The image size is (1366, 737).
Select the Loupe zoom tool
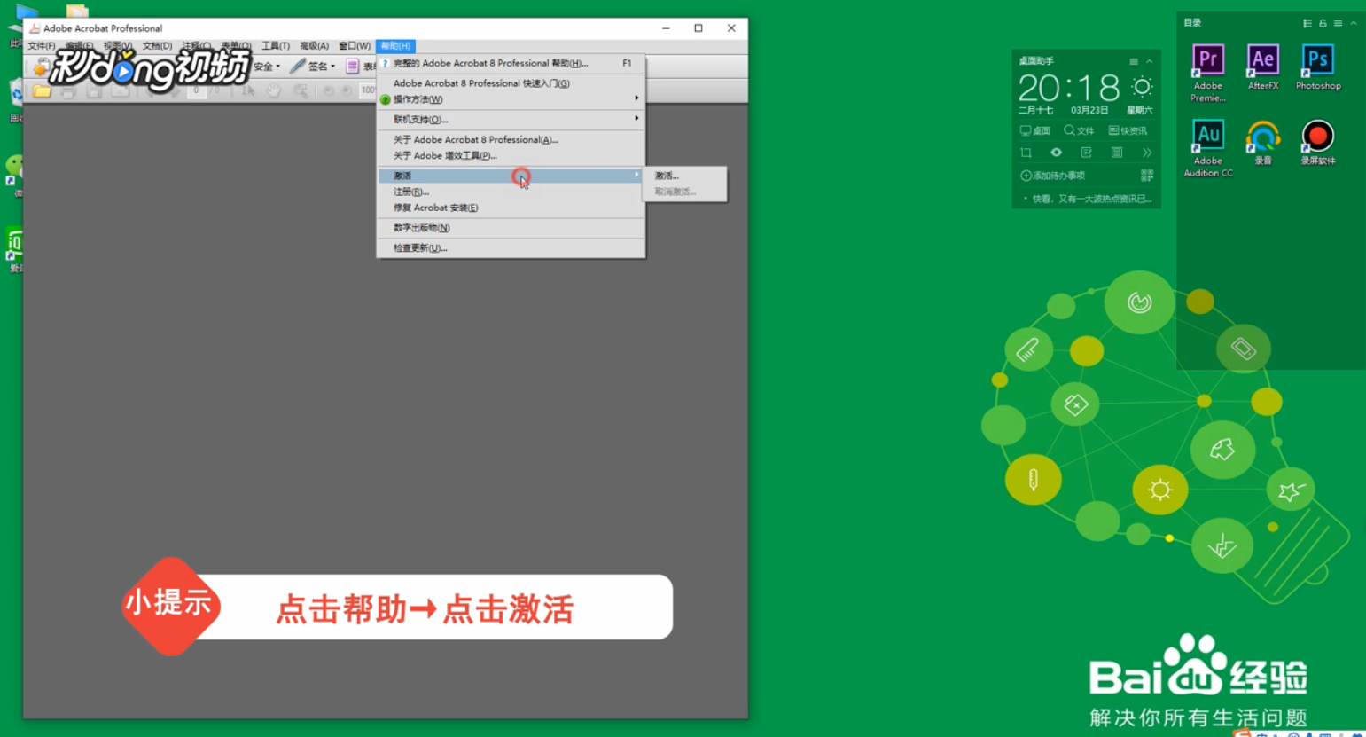[301, 90]
